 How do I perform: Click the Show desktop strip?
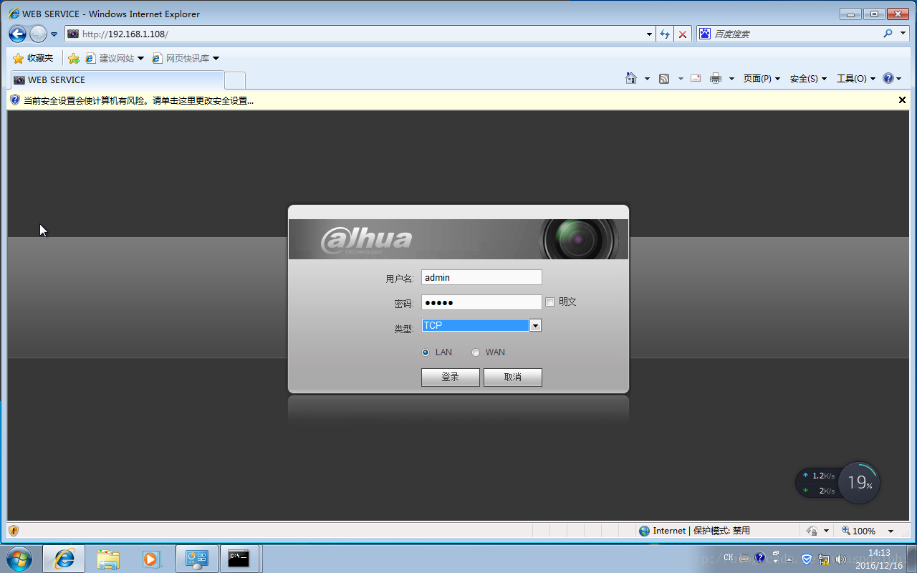tap(911, 559)
